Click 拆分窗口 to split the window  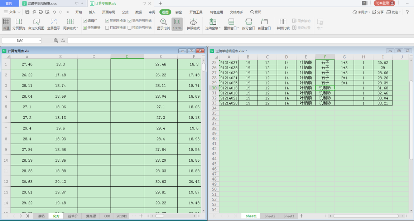pos(249,24)
